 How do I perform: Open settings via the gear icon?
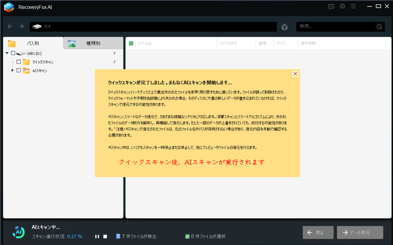(342, 7)
